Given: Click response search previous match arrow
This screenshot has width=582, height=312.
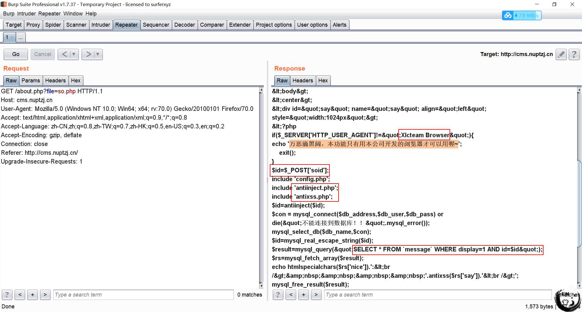Looking at the screenshot, I should click(291, 294).
